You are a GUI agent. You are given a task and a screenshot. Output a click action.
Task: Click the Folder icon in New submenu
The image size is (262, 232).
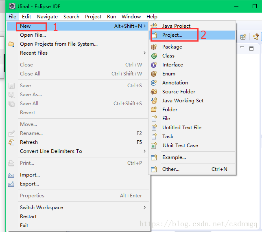154,110
